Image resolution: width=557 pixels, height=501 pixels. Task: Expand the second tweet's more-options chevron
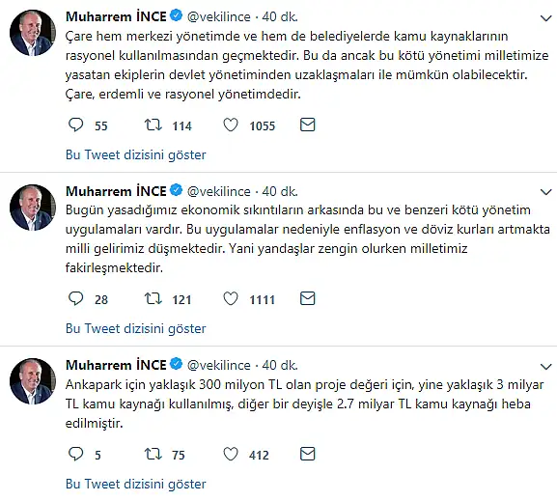[545, 192]
